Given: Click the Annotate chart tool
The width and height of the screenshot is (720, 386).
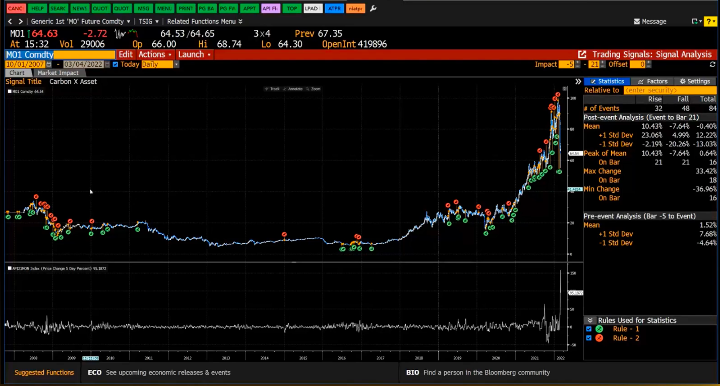Looking at the screenshot, I should [x=293, y=89].
